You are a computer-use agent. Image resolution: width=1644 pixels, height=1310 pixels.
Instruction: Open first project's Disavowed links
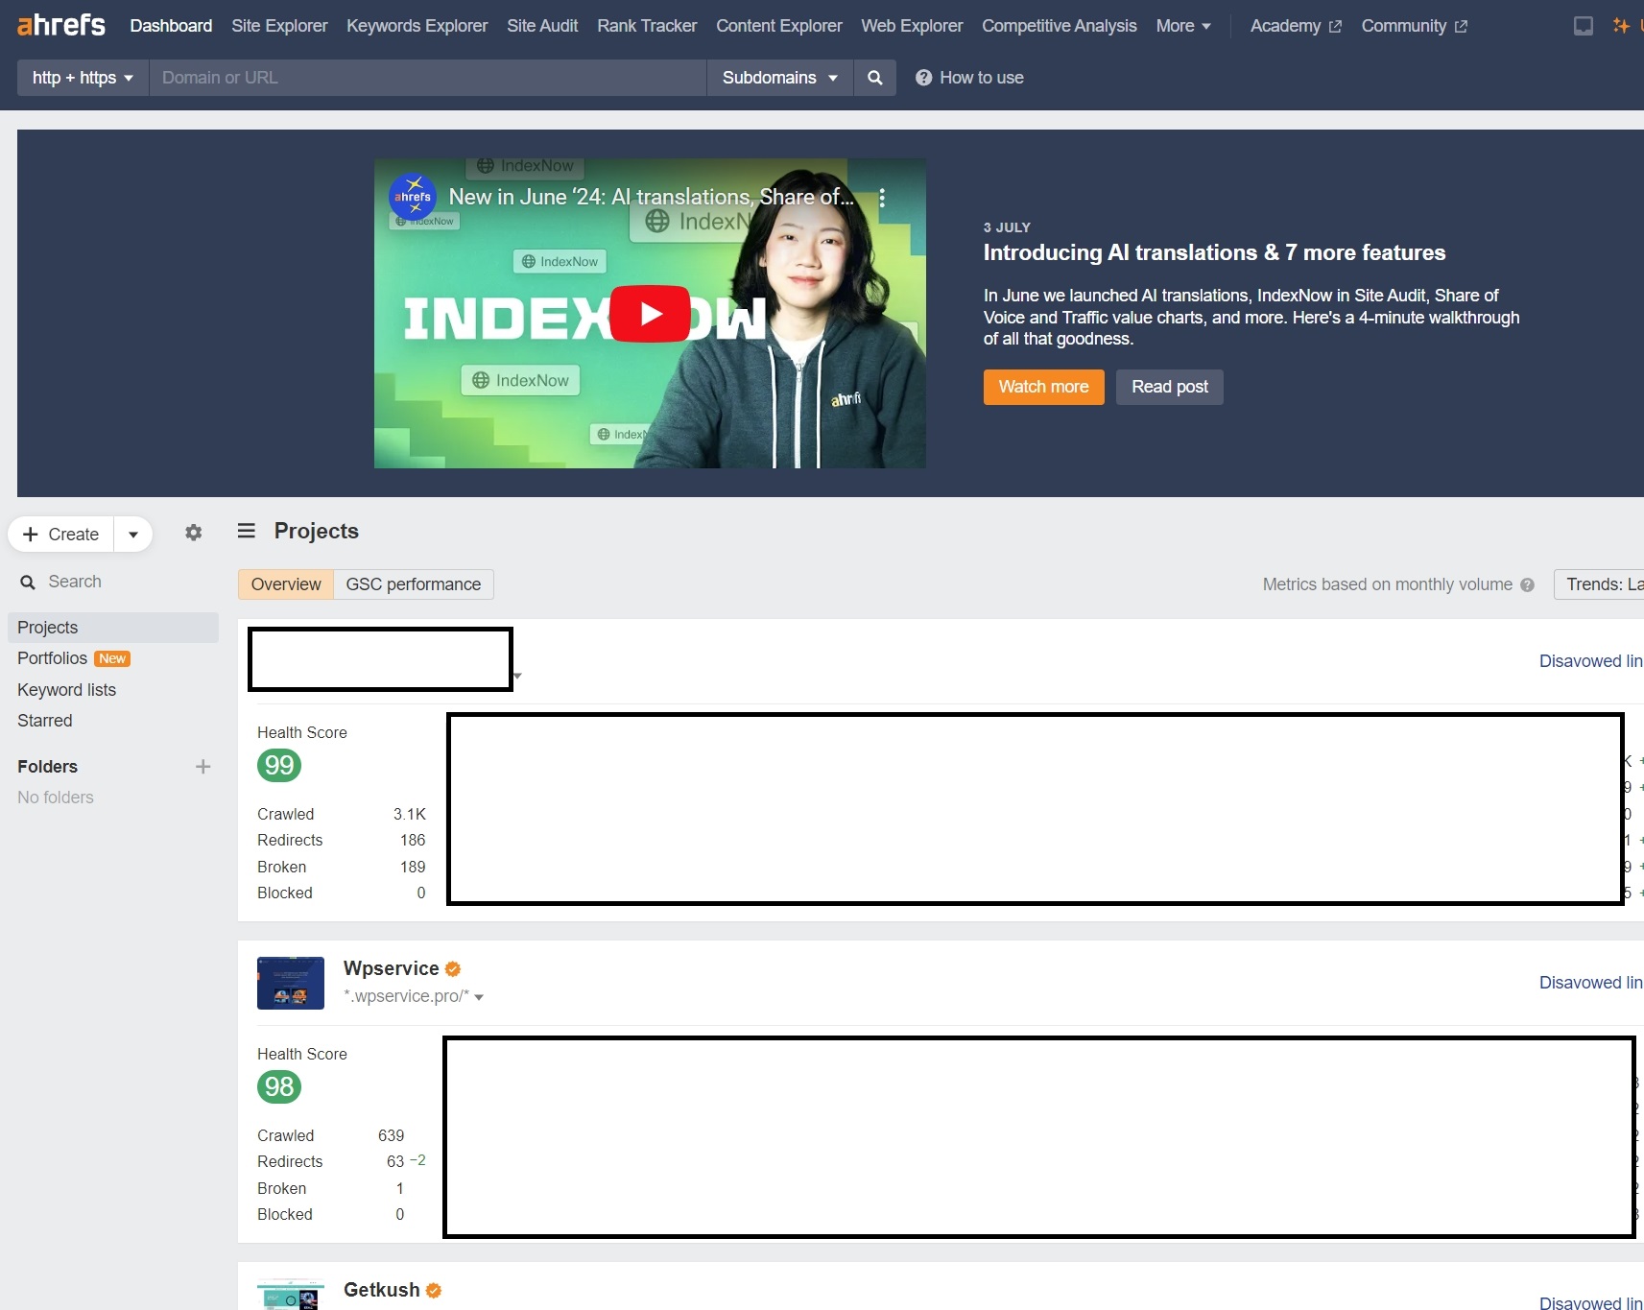pos(1590,661)
